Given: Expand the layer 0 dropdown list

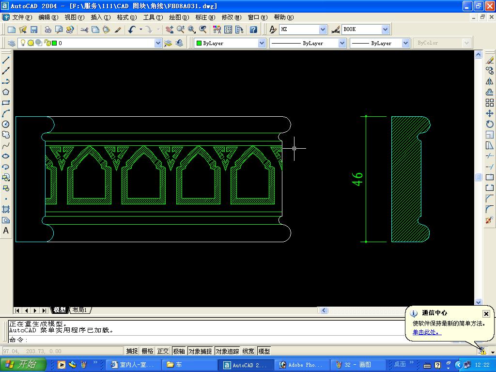Looking at the screenshot, I should [158, 43].
